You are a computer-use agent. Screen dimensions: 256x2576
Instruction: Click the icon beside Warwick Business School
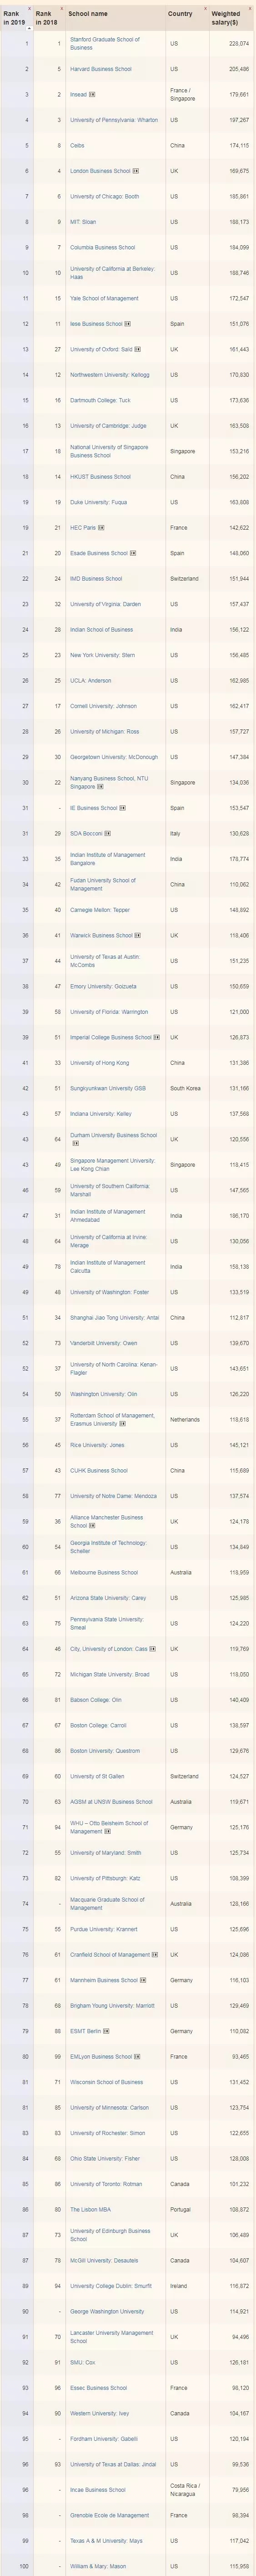(137, 935)
